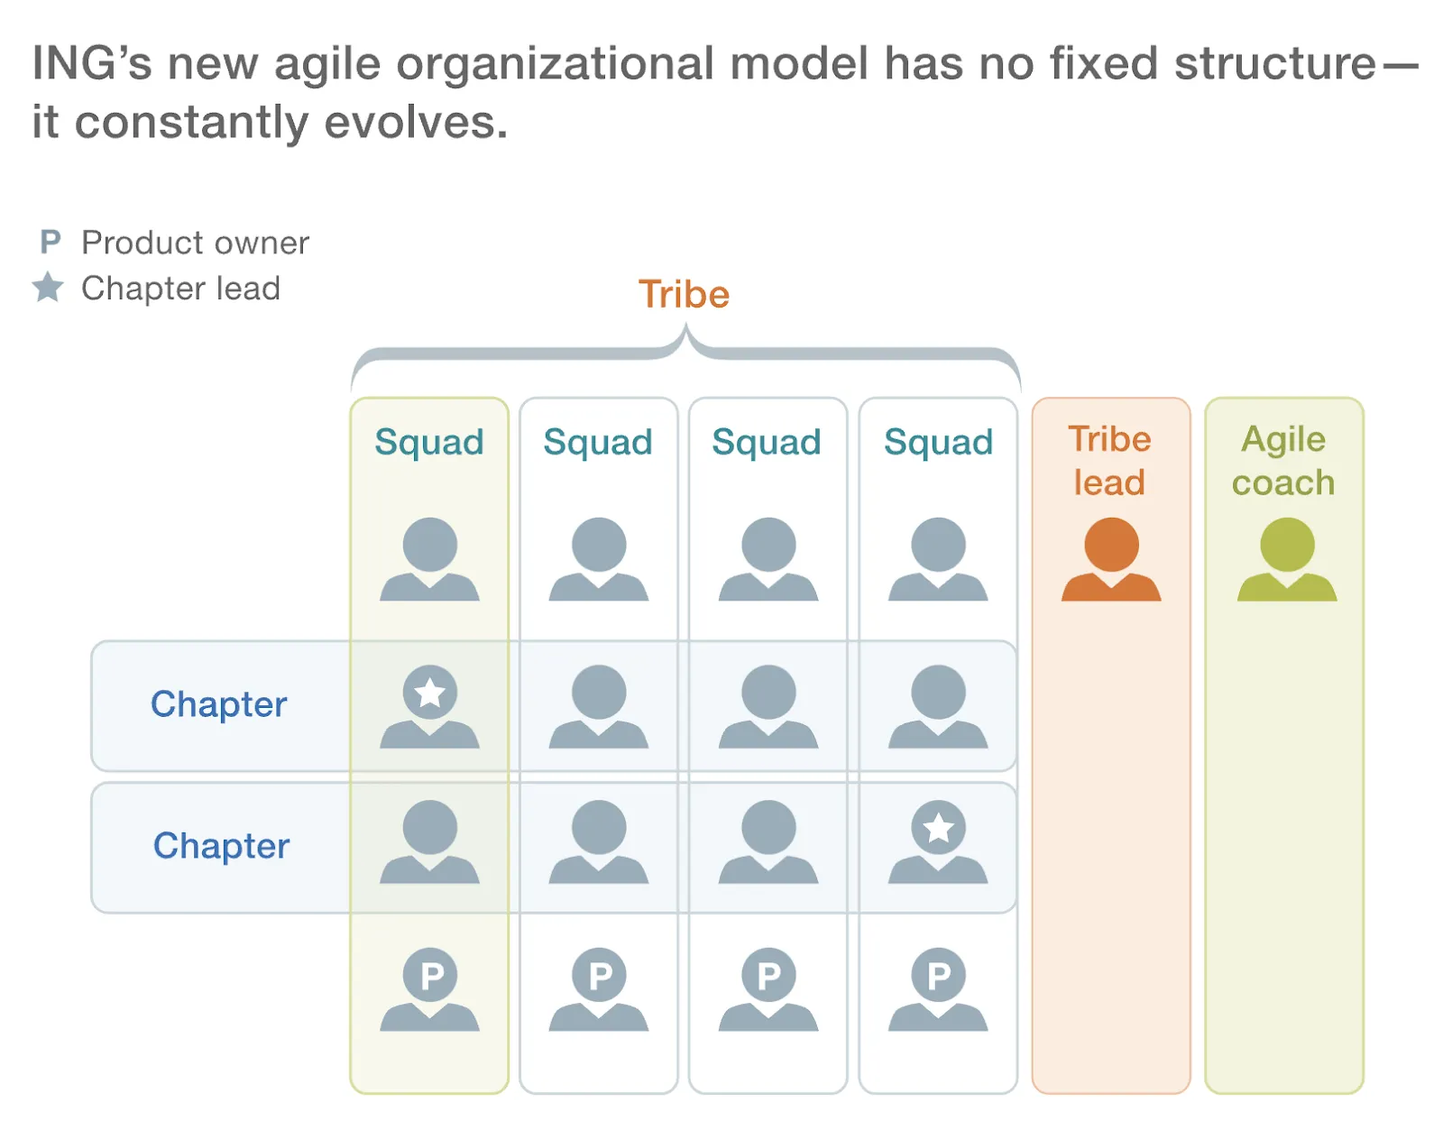1443x1121 pixels.
Task: Click the product owner icon in first squad
Action: click(x=429, y=989)
